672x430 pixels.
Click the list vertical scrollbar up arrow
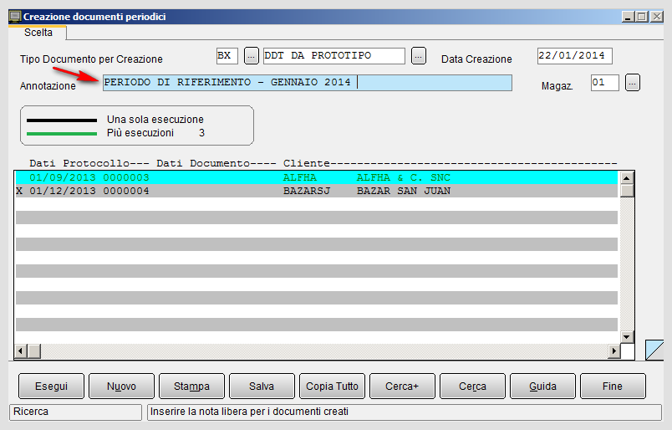coord(627,177)
